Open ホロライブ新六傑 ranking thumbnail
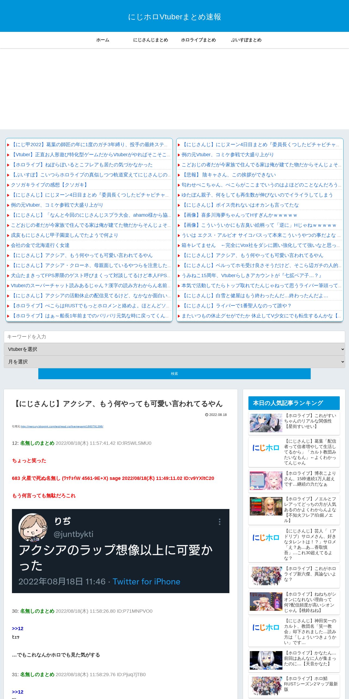 point(266,576)
